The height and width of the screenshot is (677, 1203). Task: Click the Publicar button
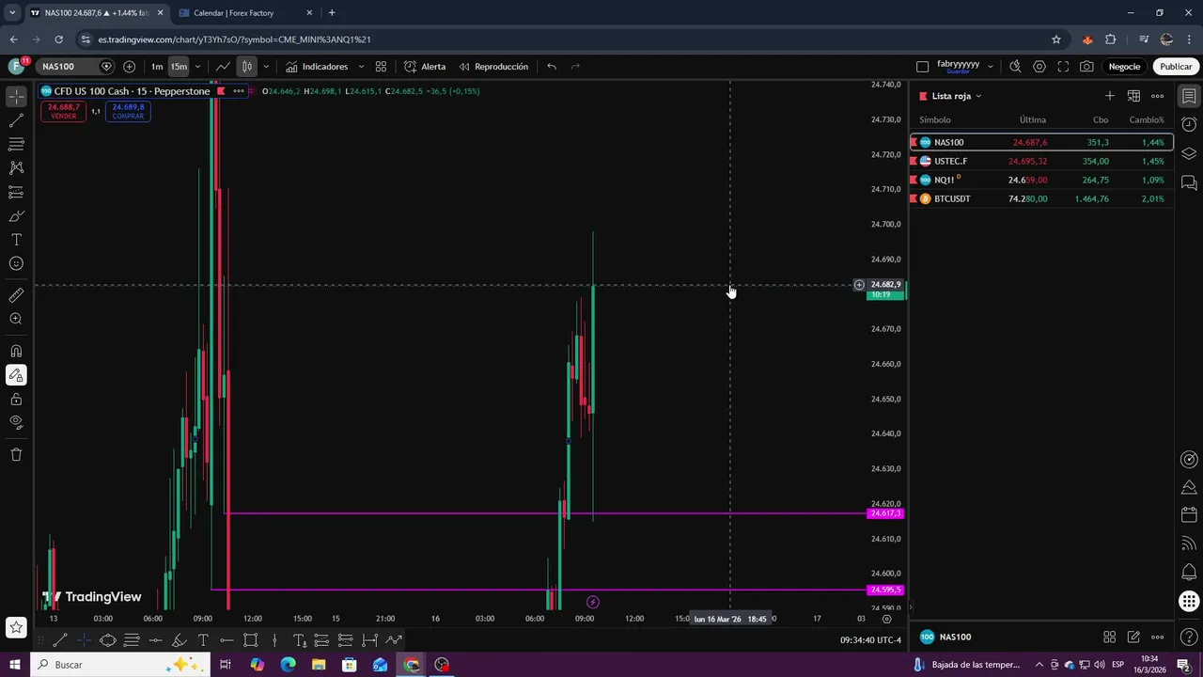click(1176, 67)
